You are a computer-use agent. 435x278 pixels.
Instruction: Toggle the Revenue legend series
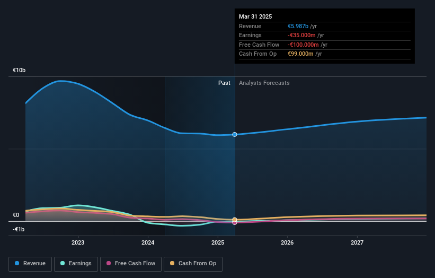30,264
